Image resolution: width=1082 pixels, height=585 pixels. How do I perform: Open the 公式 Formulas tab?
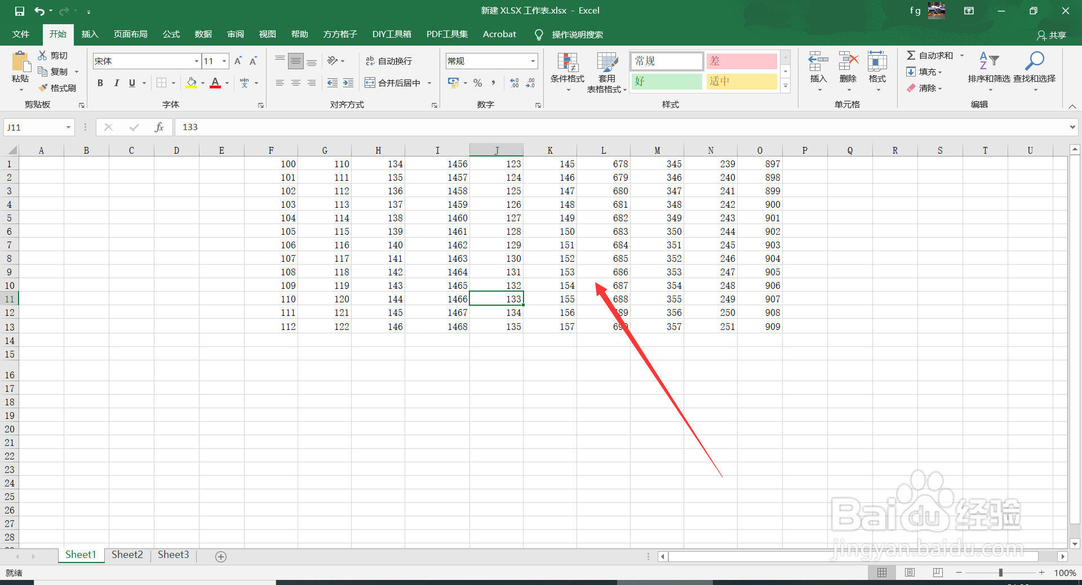click(171, 34)
